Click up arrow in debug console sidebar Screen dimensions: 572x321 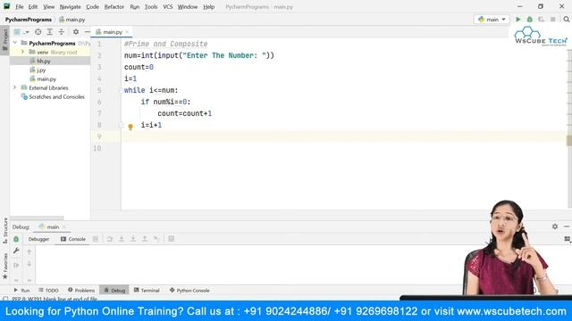[x=29, y=251]
